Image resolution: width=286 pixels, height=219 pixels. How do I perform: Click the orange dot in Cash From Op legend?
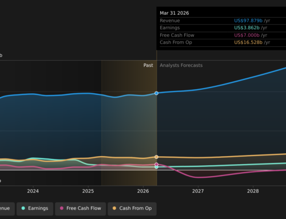pos(114,208)
